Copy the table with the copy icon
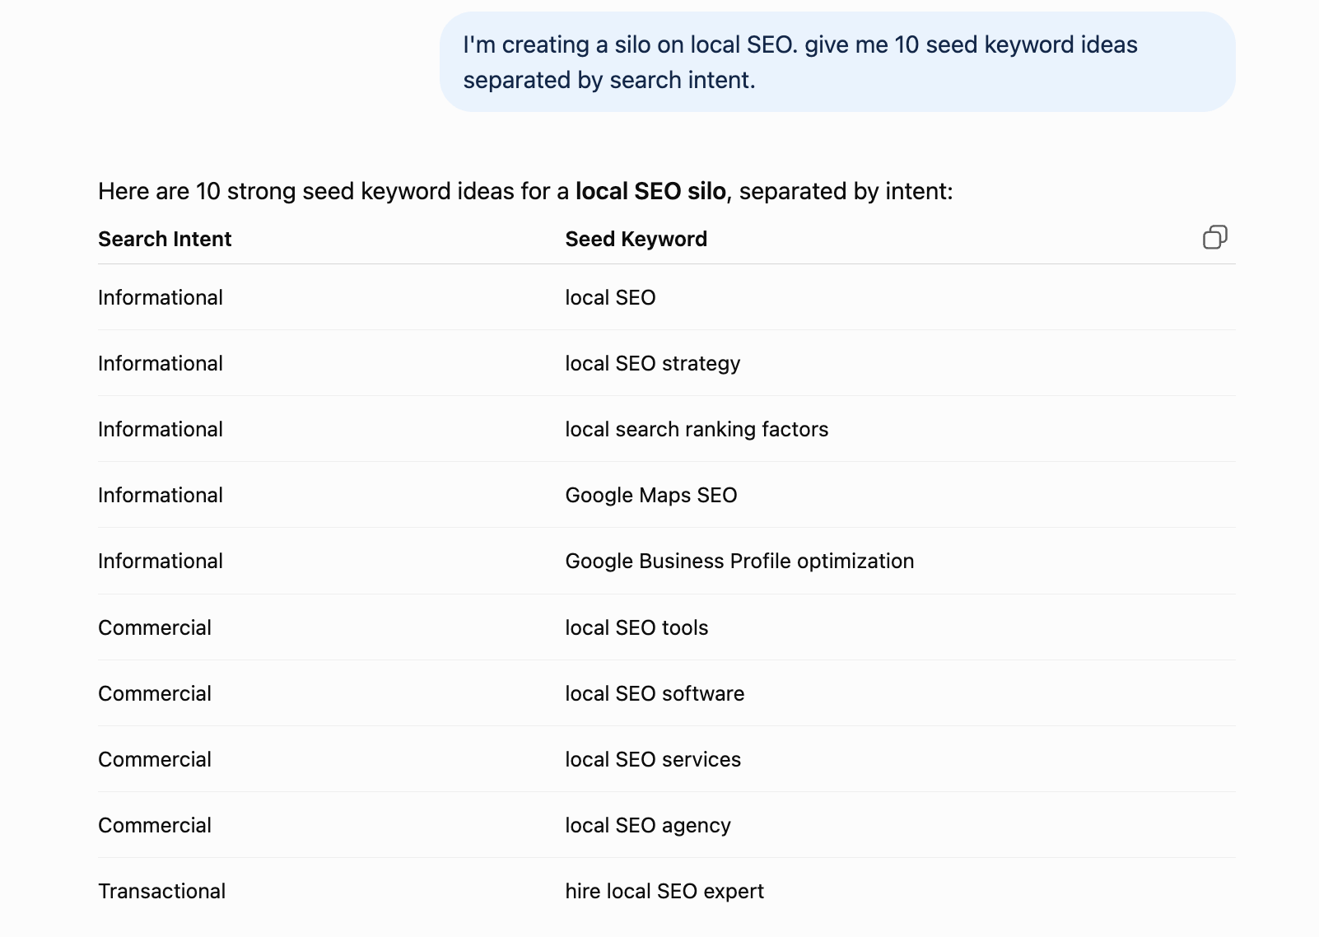Viewport: 1319px width, 937px height. tap(1214, 238)
